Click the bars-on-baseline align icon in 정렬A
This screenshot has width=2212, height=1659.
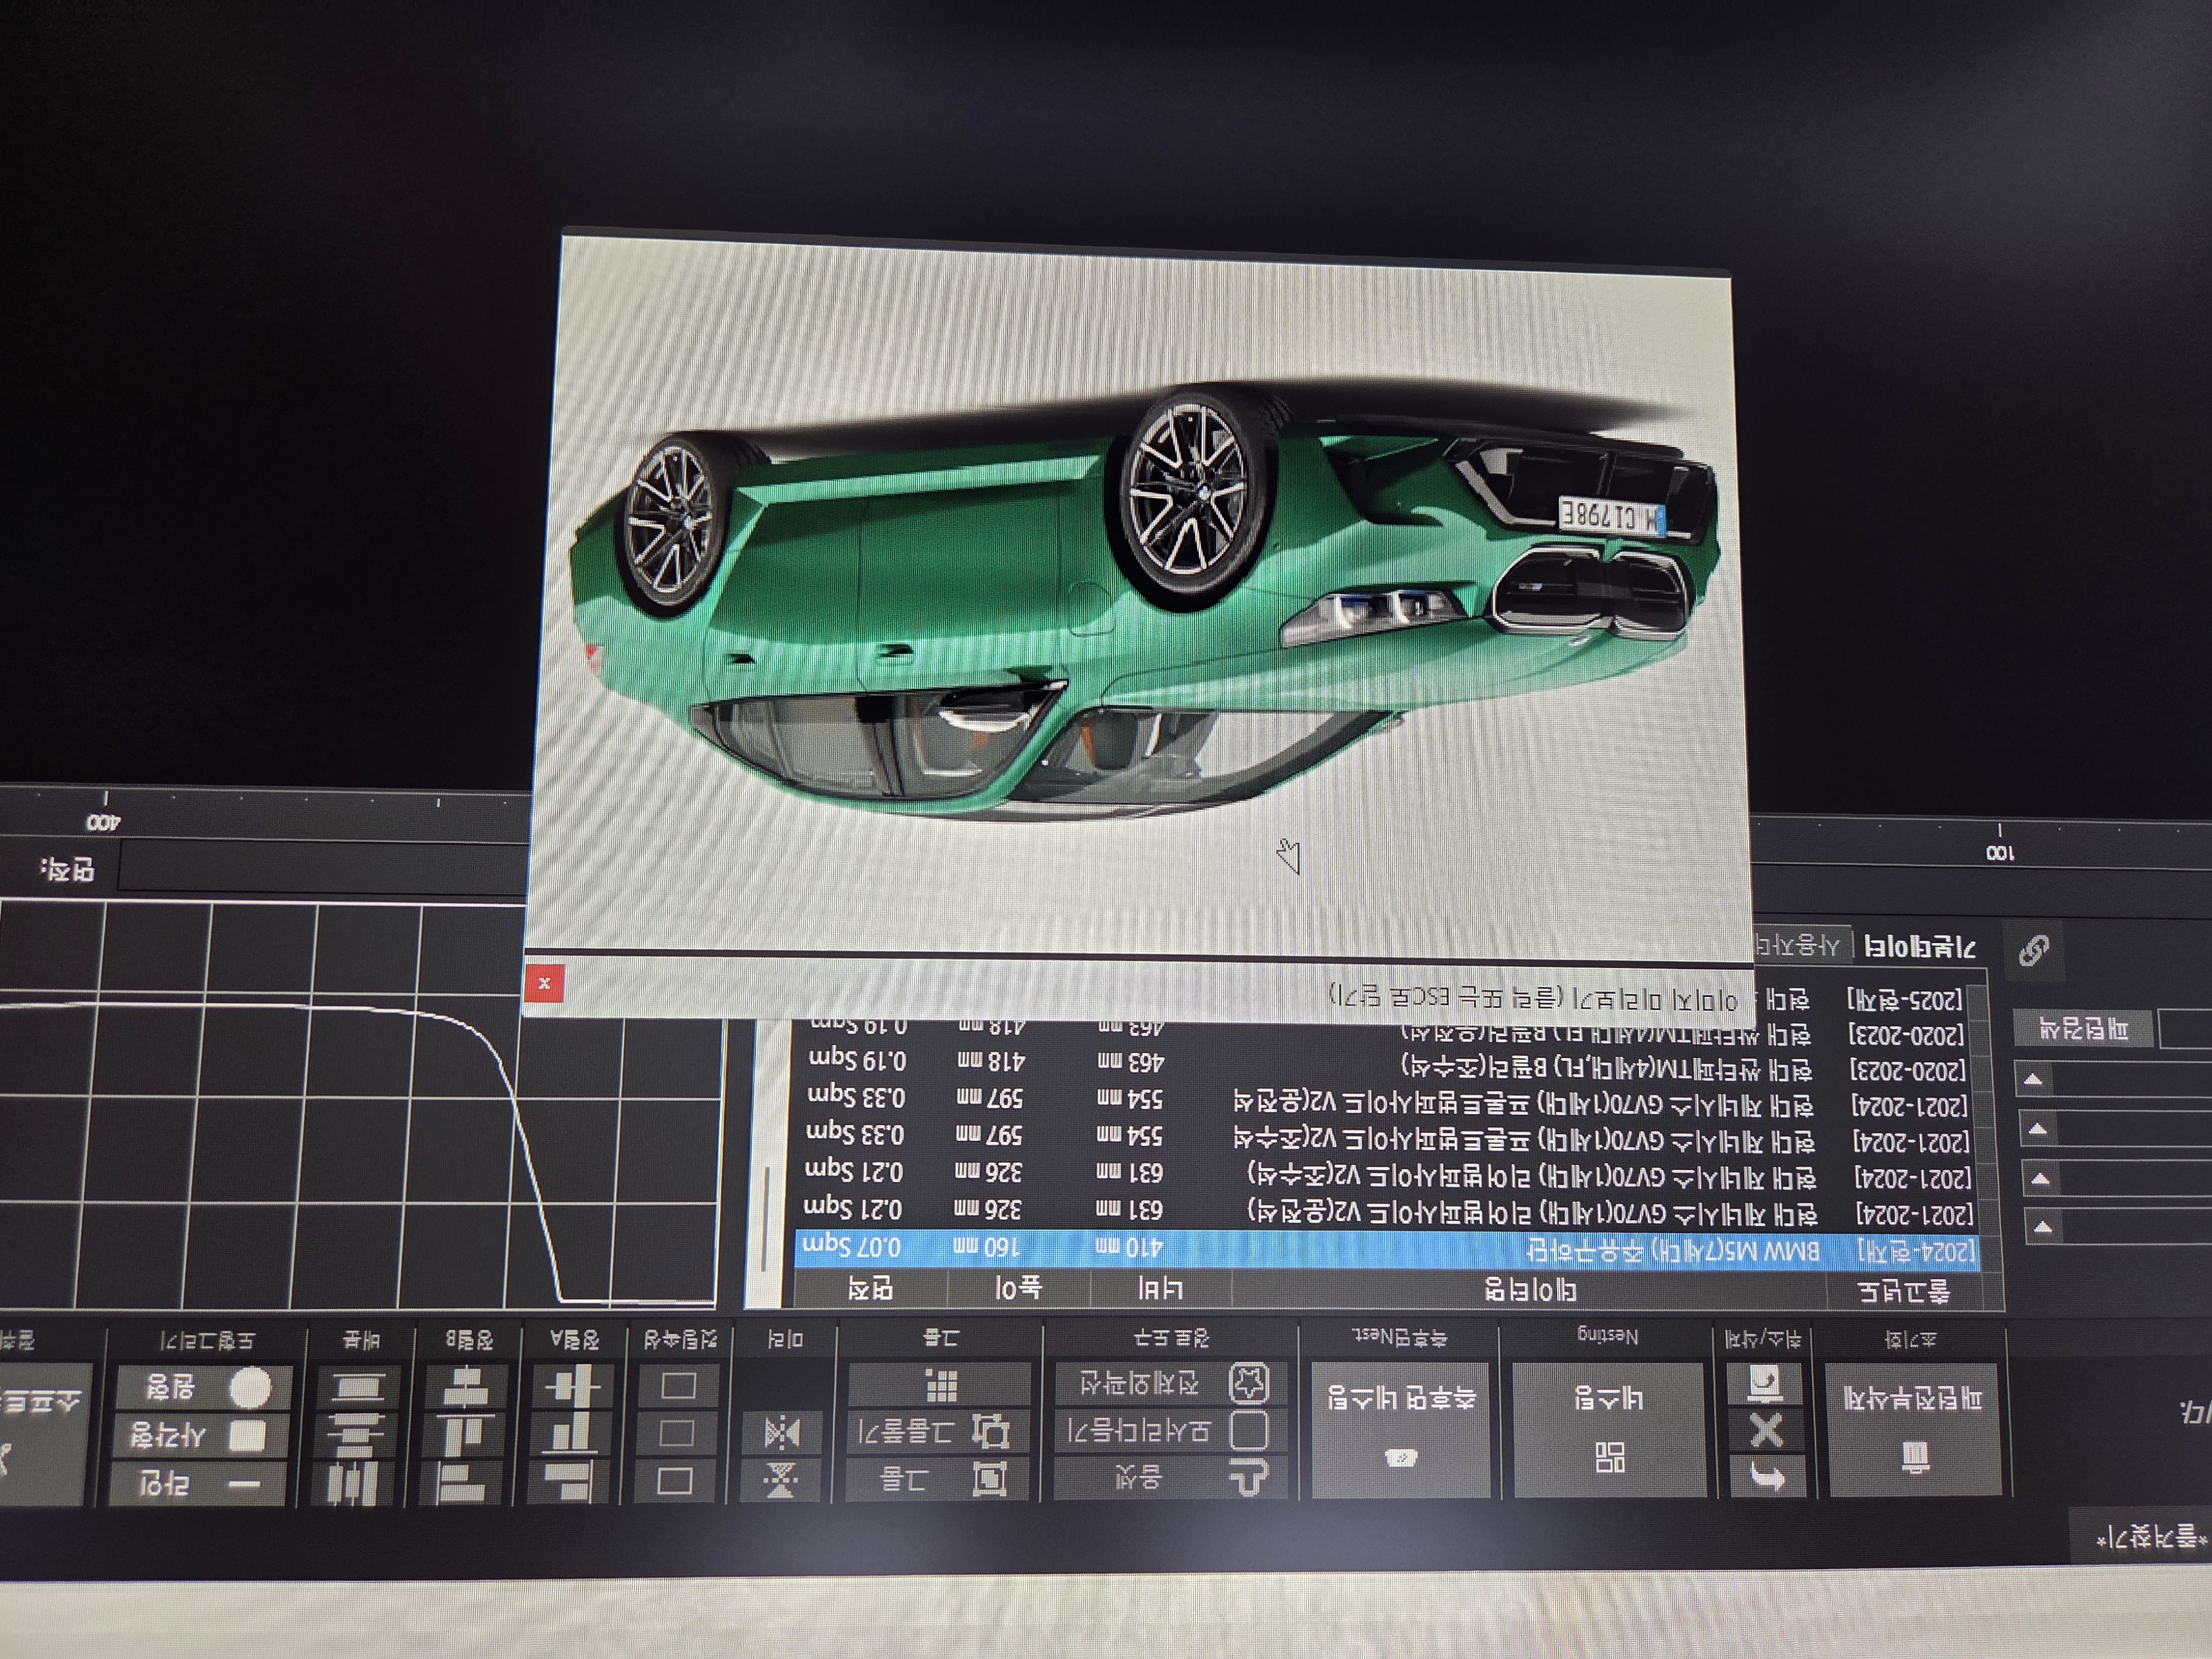tap(570, 1435)
